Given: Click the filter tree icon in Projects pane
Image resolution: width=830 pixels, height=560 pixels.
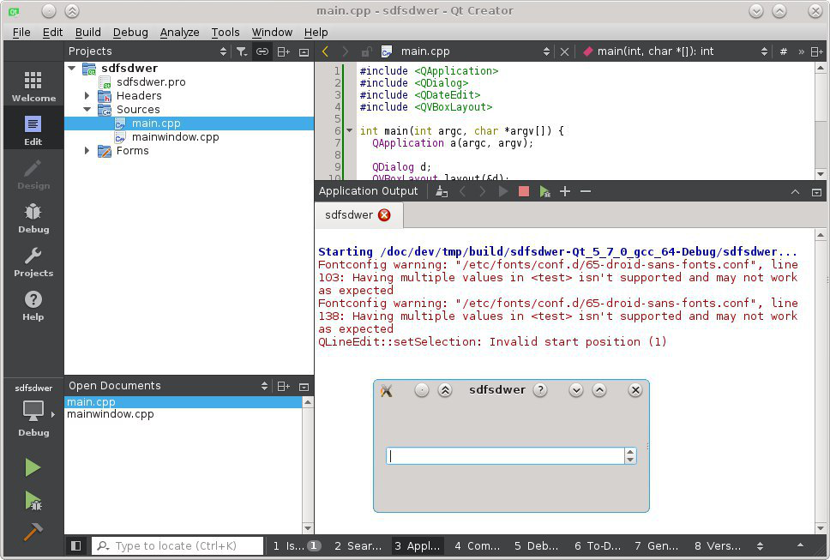Looking at the screenshot, I should pyautogui.click(x=242, y=51).
